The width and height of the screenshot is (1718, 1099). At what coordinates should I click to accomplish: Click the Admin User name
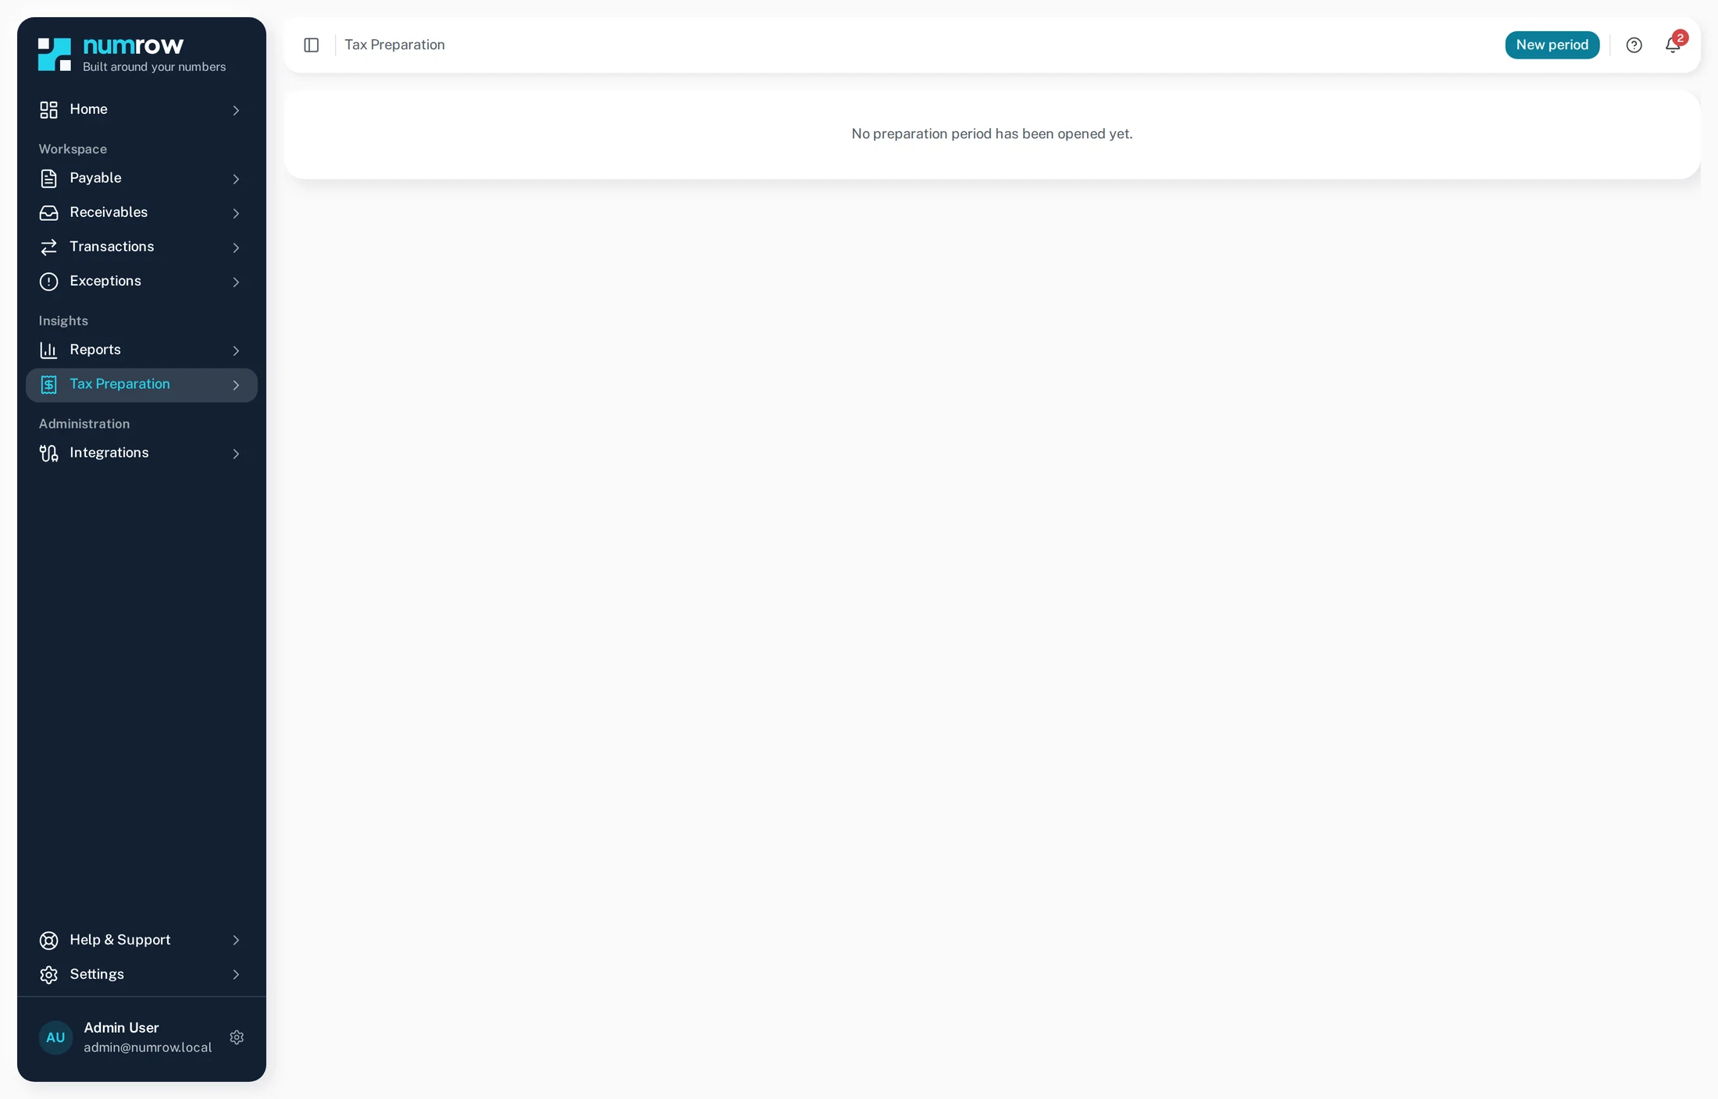click(x=121, y=1028)
